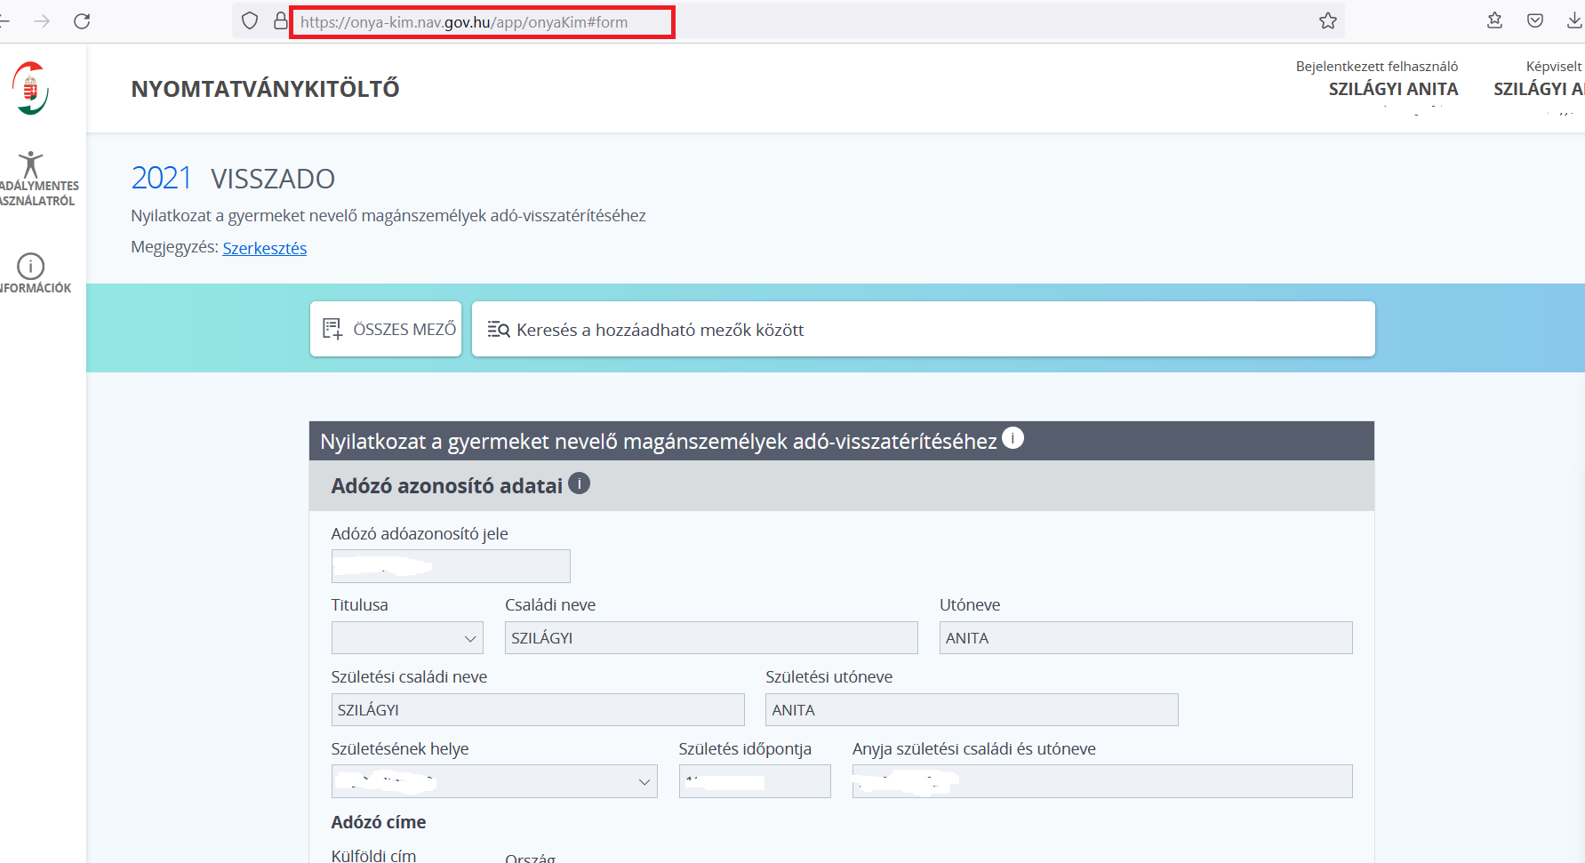Expand the Születésének helye dropdown
1585x863 pixels.
point(494,782)
